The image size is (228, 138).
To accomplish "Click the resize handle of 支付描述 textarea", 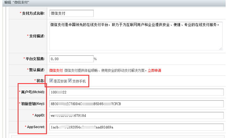I will click(221, 48).
